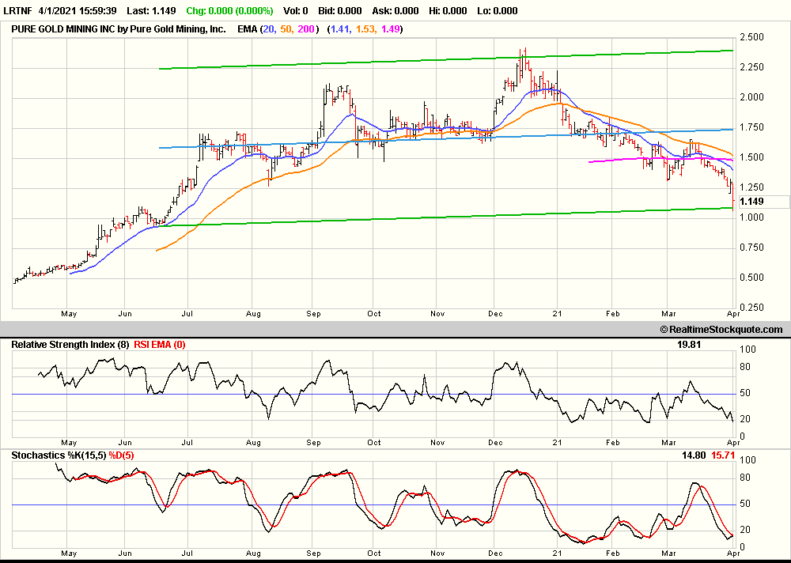
Task: Click the orange EMA value 1.53
Action: pyautogui.click(x=365, y=29)
